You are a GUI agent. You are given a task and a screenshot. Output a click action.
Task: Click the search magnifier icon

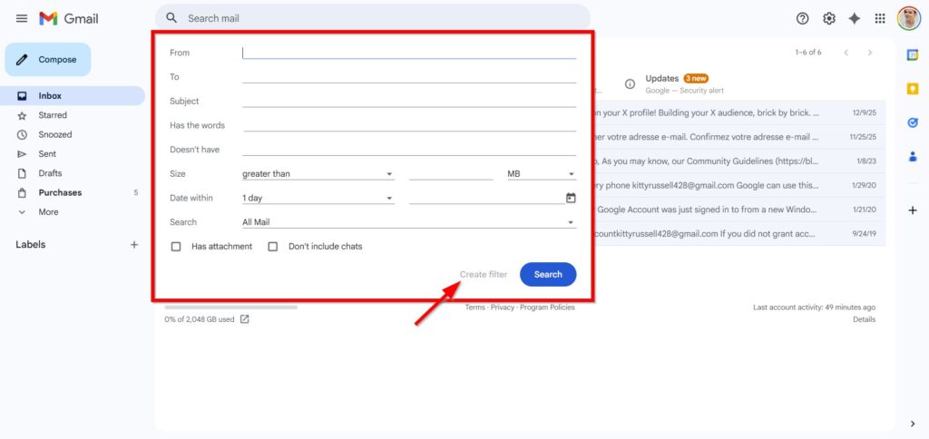[171, 18]
